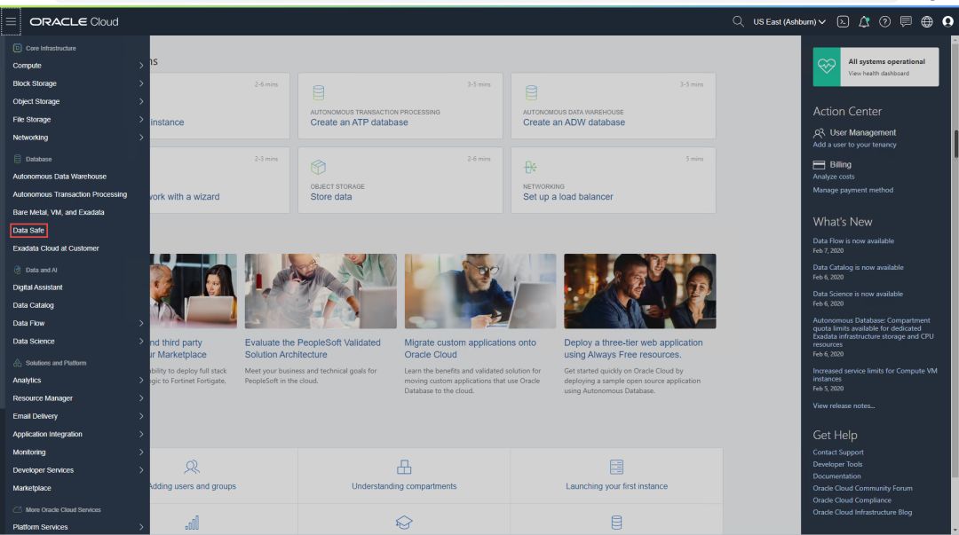Click the help question mark icon
Screen dimensions: 959x535
pos(884,21)
